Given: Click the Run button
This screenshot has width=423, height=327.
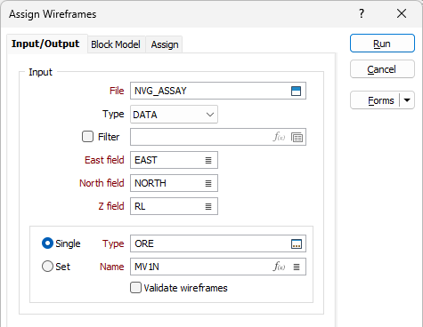Looking at the screenshot, I should coord(382,44).
